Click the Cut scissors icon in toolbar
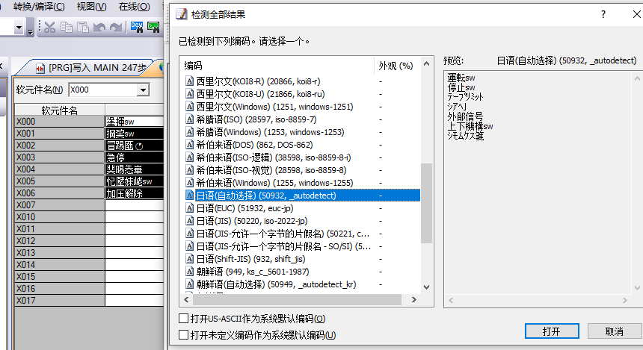The image size is (643, 350). tap(49, 28)
